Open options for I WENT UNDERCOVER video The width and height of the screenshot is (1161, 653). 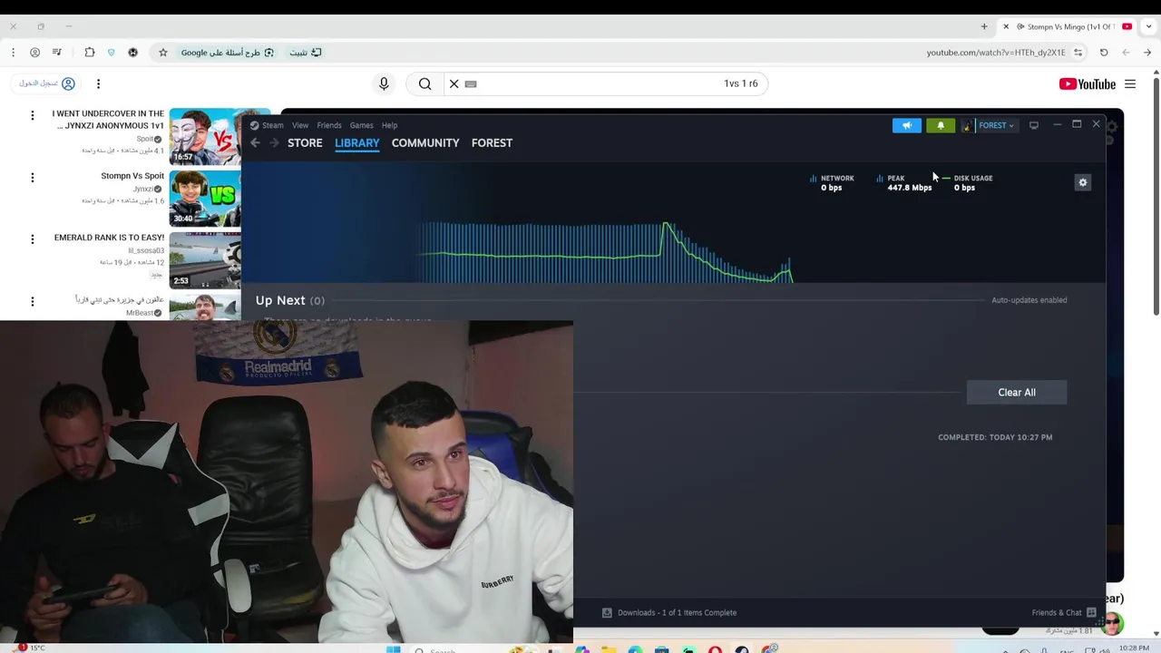[x=33, y=115]
